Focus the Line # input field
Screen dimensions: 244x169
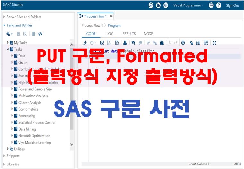(174, 42)
